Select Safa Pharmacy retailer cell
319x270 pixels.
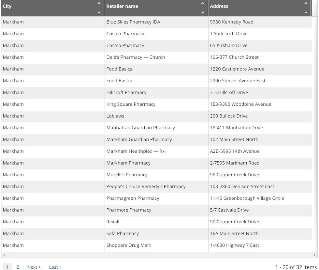156,233
